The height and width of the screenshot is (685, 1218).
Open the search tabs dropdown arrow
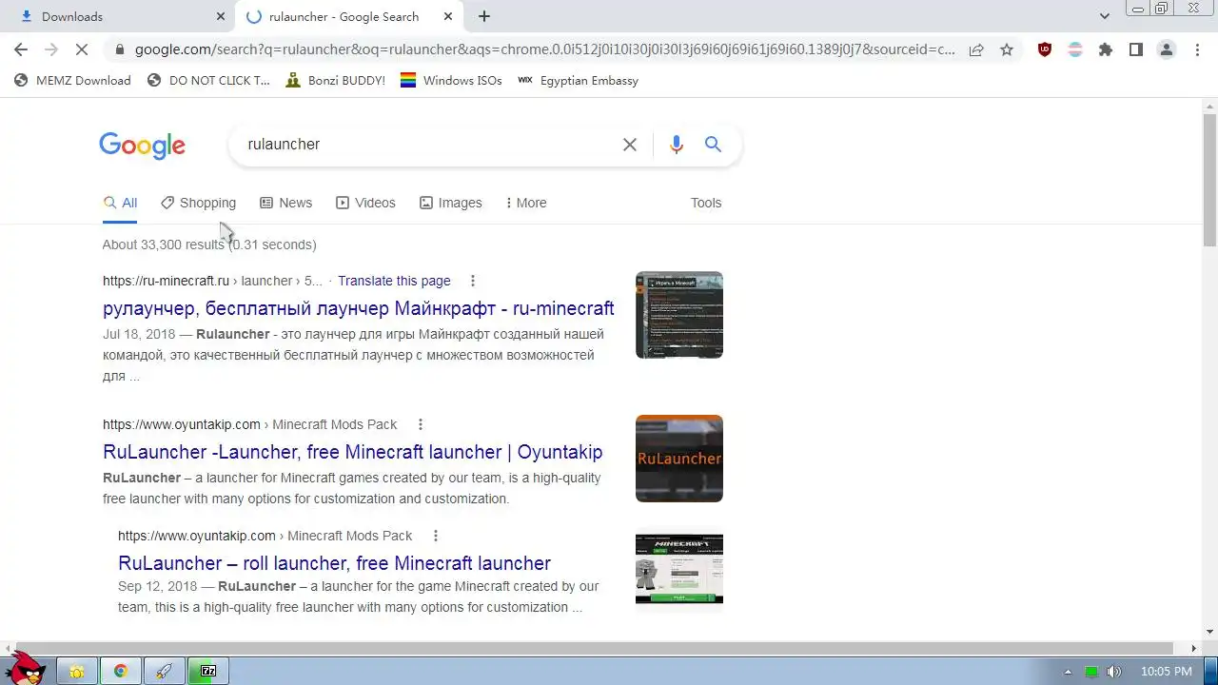pos(1104,16)
